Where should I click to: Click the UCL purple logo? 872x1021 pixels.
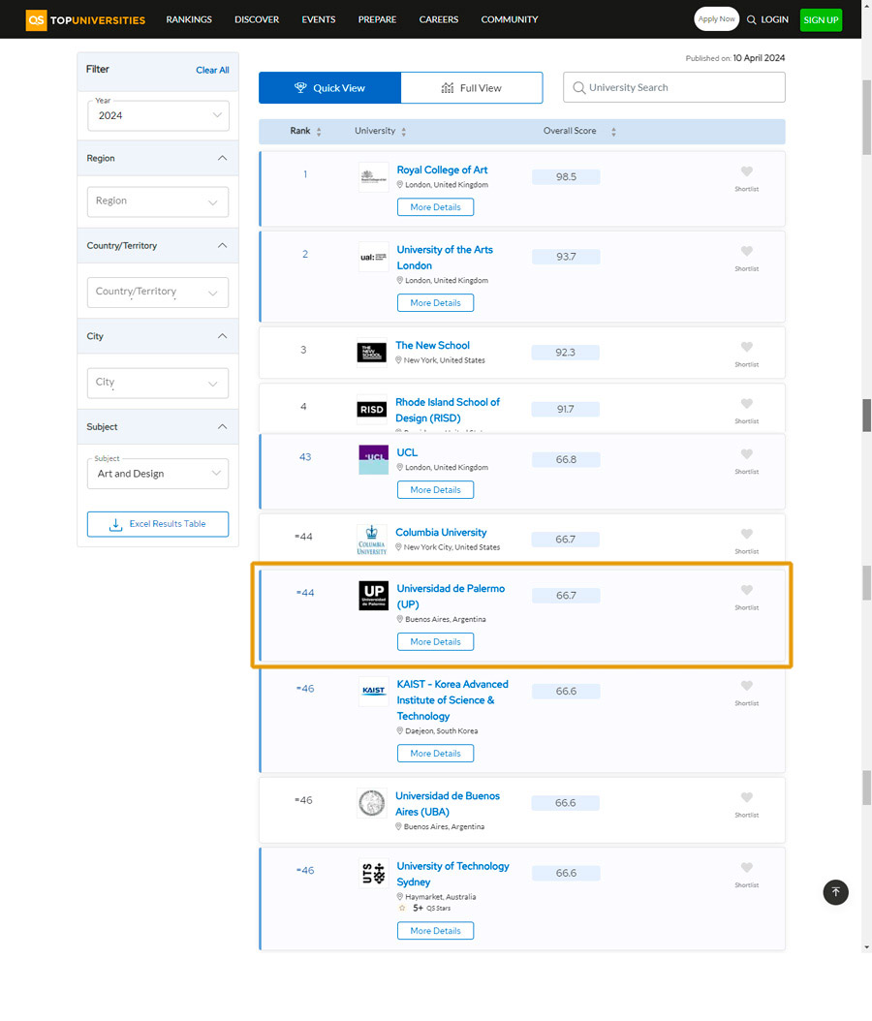click(x=374, y=460)
